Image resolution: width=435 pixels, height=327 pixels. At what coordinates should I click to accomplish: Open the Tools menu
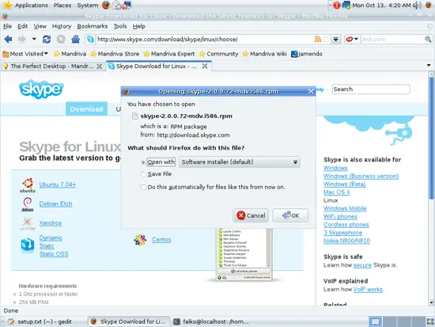[x=120, y=26]
